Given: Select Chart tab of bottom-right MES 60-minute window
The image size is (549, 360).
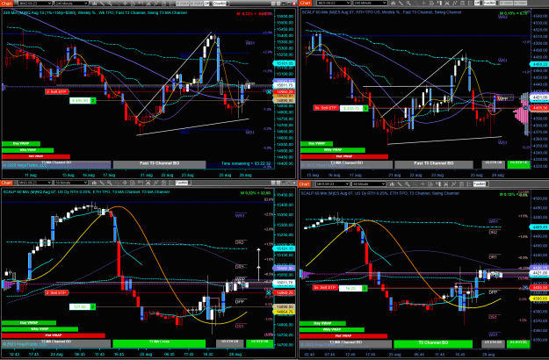Looking at the screenshot, I should tap(304, 184).
